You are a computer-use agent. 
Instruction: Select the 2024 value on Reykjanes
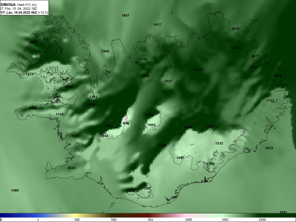click(x=71, y=168)
